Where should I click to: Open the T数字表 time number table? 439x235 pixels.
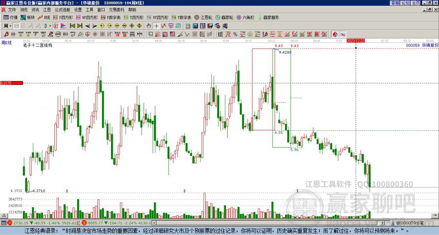click(181, 17)
